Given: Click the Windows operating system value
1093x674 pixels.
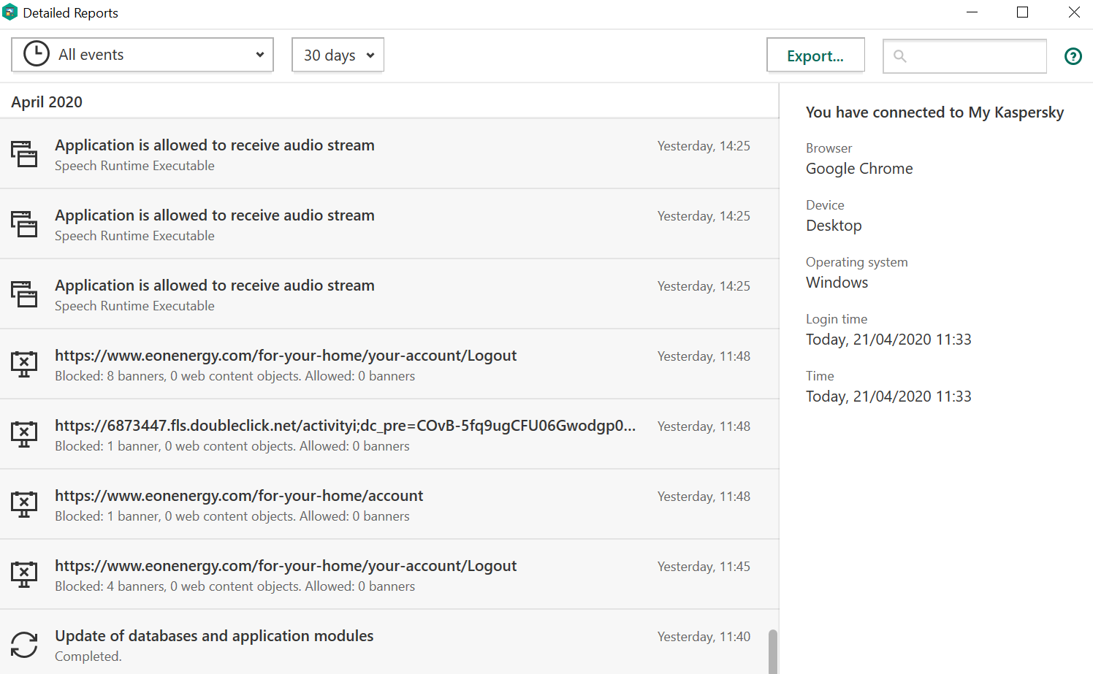Looking at the screenshot, I should click(837, 283).
